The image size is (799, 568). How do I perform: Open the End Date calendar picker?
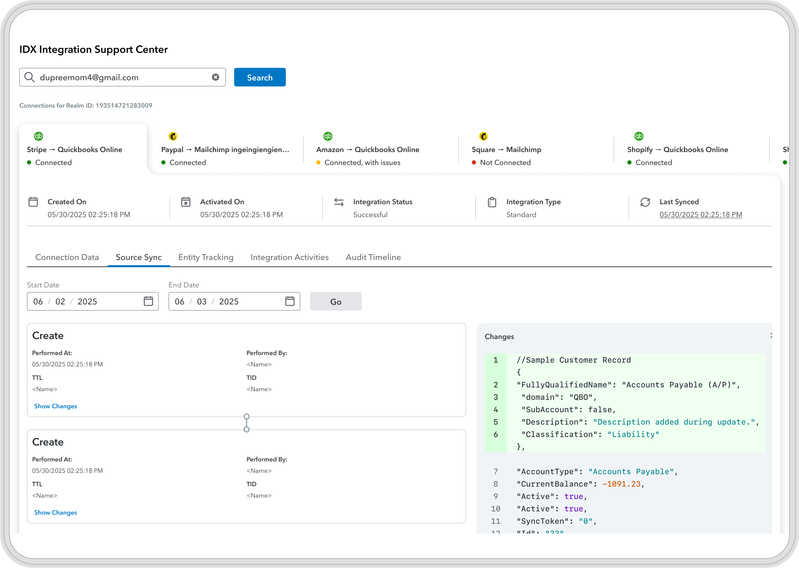pos(290,301)
